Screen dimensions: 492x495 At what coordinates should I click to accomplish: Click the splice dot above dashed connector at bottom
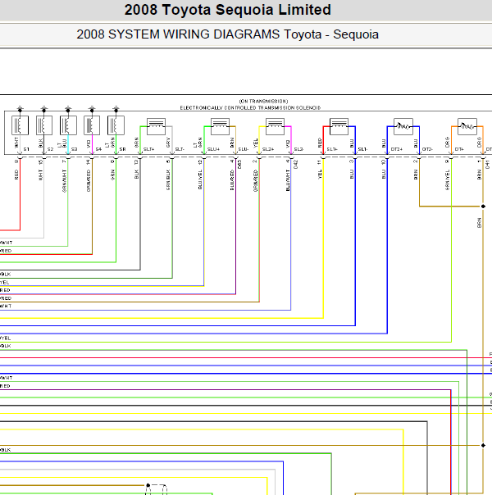(x=148, y=485)
